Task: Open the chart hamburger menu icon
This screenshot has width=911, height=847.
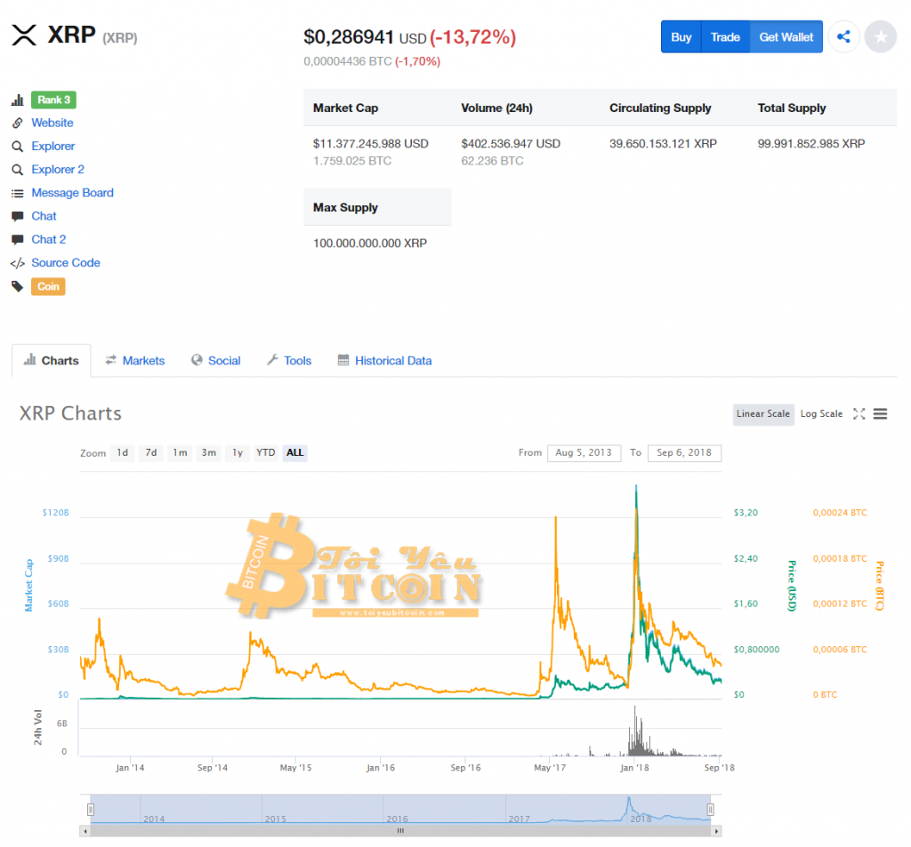Action: [x=880, y=414]
